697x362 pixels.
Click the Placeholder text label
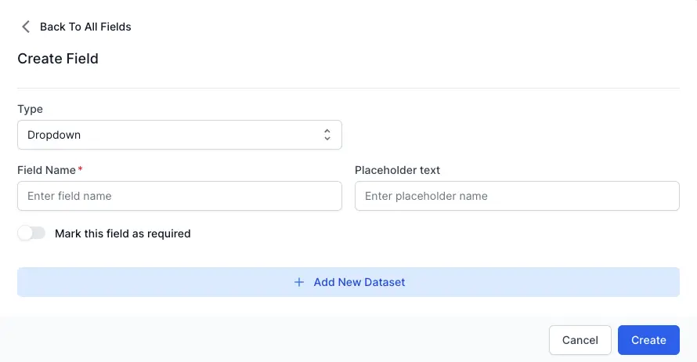point(397,170)
